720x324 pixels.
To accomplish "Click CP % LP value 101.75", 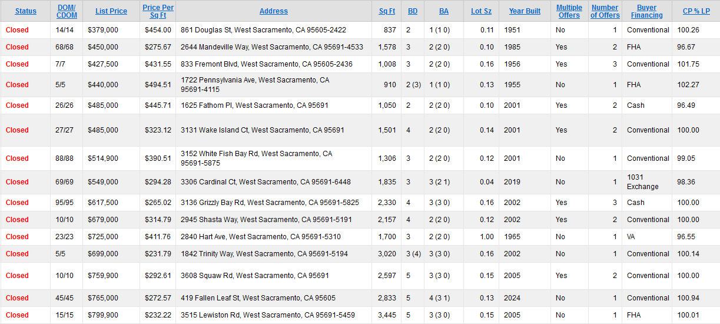I will pos(688,64).
